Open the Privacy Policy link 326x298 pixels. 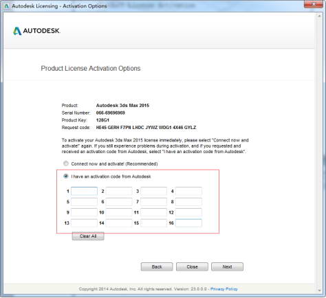[224, 289]
